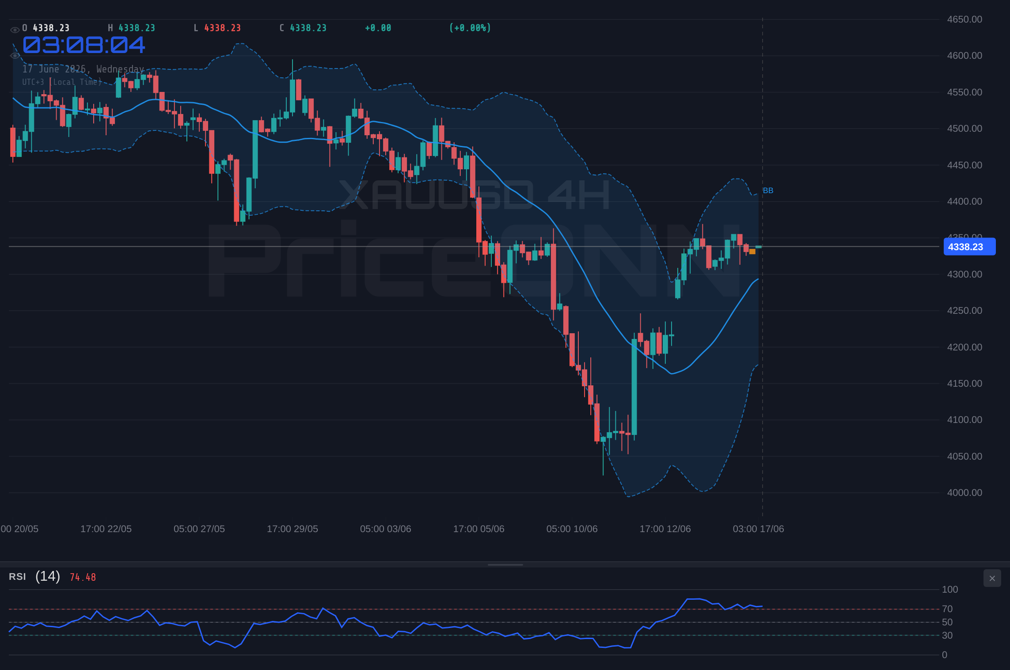This screenshot has height=670, width=1010.
Task: Click the UTC+3 (Local Time) label
Action: pyautogui.click(x=62, y=82)
